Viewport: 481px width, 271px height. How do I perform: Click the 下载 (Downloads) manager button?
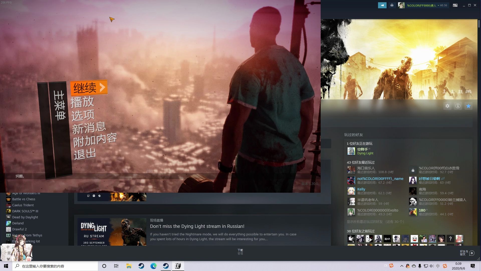[x=240, y=251]
